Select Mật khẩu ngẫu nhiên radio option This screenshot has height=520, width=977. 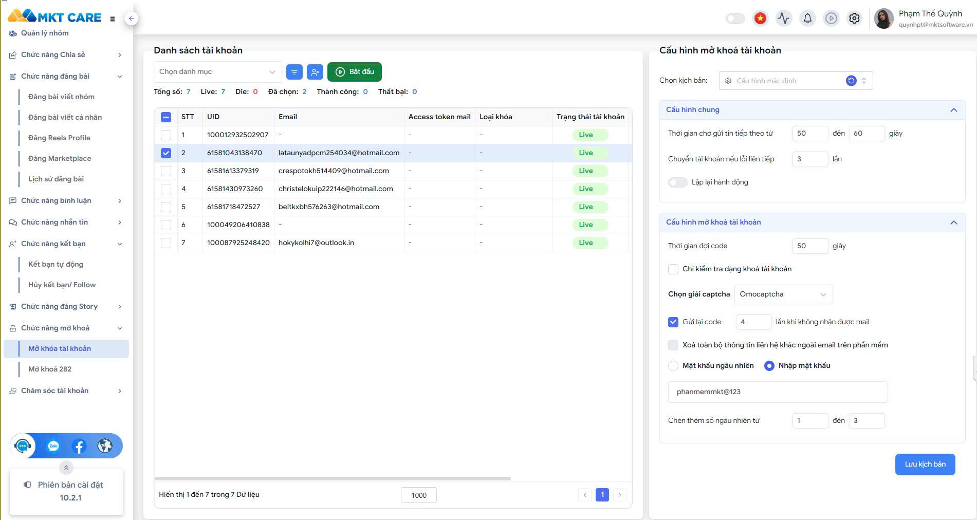[x=673, y=366]
